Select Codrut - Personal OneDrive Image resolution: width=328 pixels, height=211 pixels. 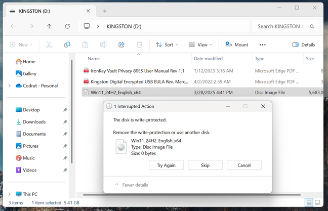pyautogui.click(x=36, y=86)
